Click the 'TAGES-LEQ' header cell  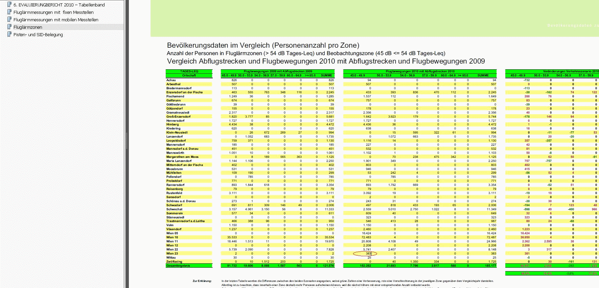click(189, 71)
